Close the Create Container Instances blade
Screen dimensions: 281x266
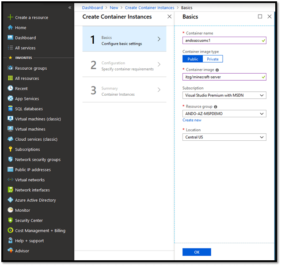tap(169, 16)
